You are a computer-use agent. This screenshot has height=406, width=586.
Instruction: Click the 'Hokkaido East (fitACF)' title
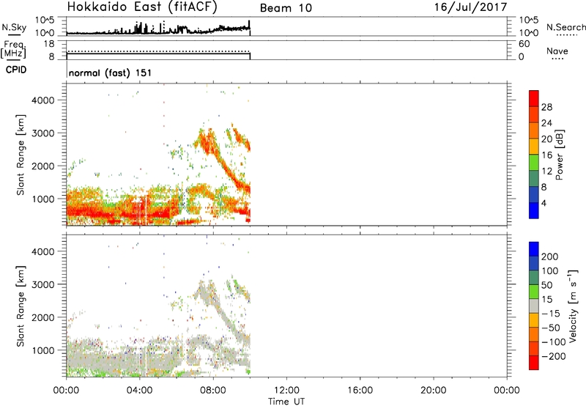coord(142,7)
